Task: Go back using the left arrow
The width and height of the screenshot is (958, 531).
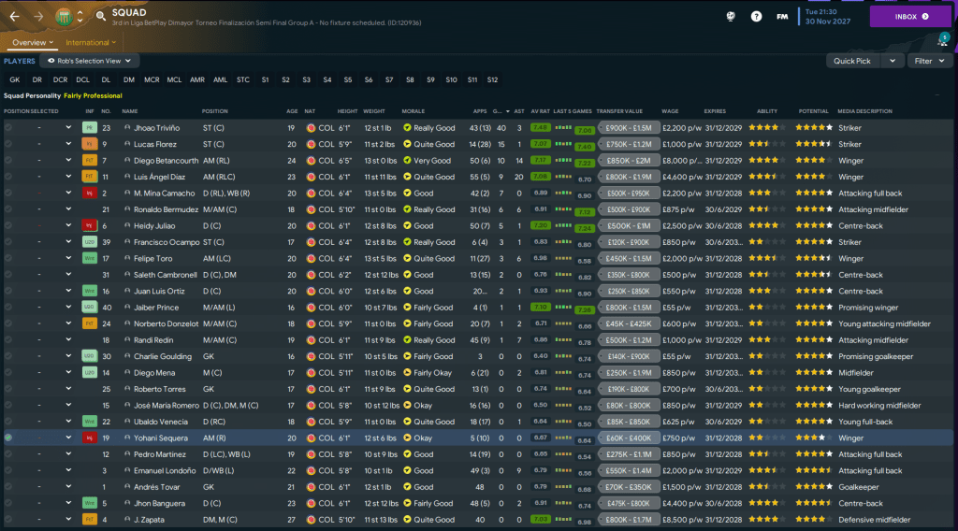Action: (x=16, y=16)
